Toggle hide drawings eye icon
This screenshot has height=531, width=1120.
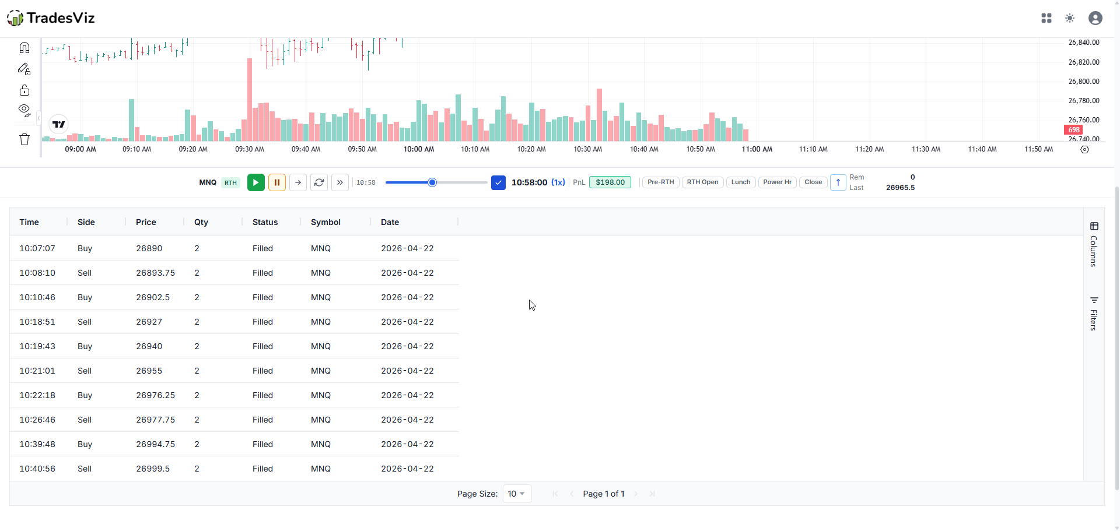pyautogui.click(x=24, y=110)
